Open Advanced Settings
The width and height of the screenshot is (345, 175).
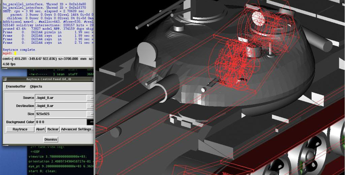[x=77, y=129]
